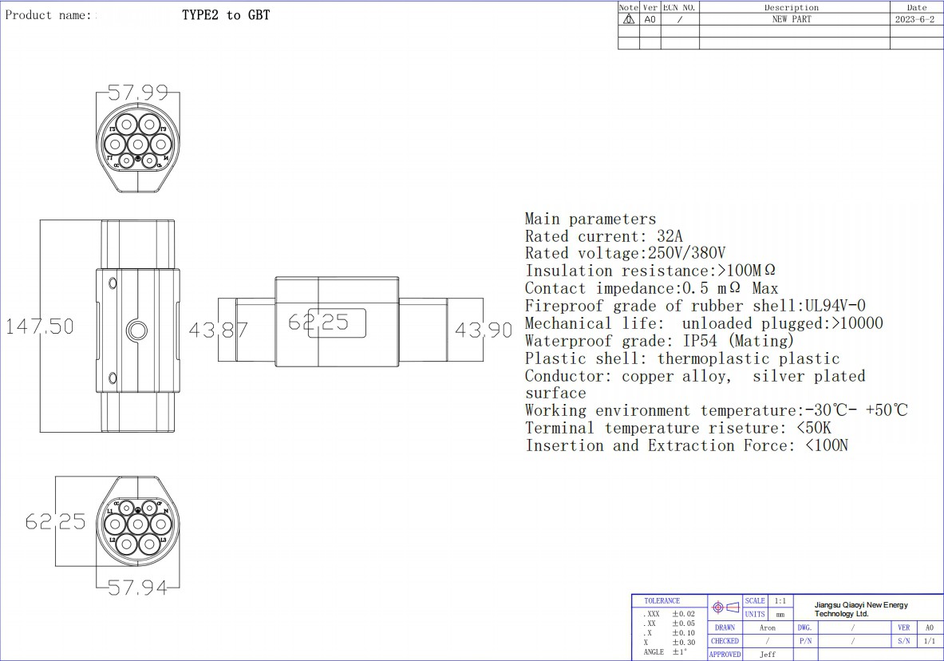Screen dimensions: 944x661
Task: Click the "Rated current: 32A" line
Action: 604,236
